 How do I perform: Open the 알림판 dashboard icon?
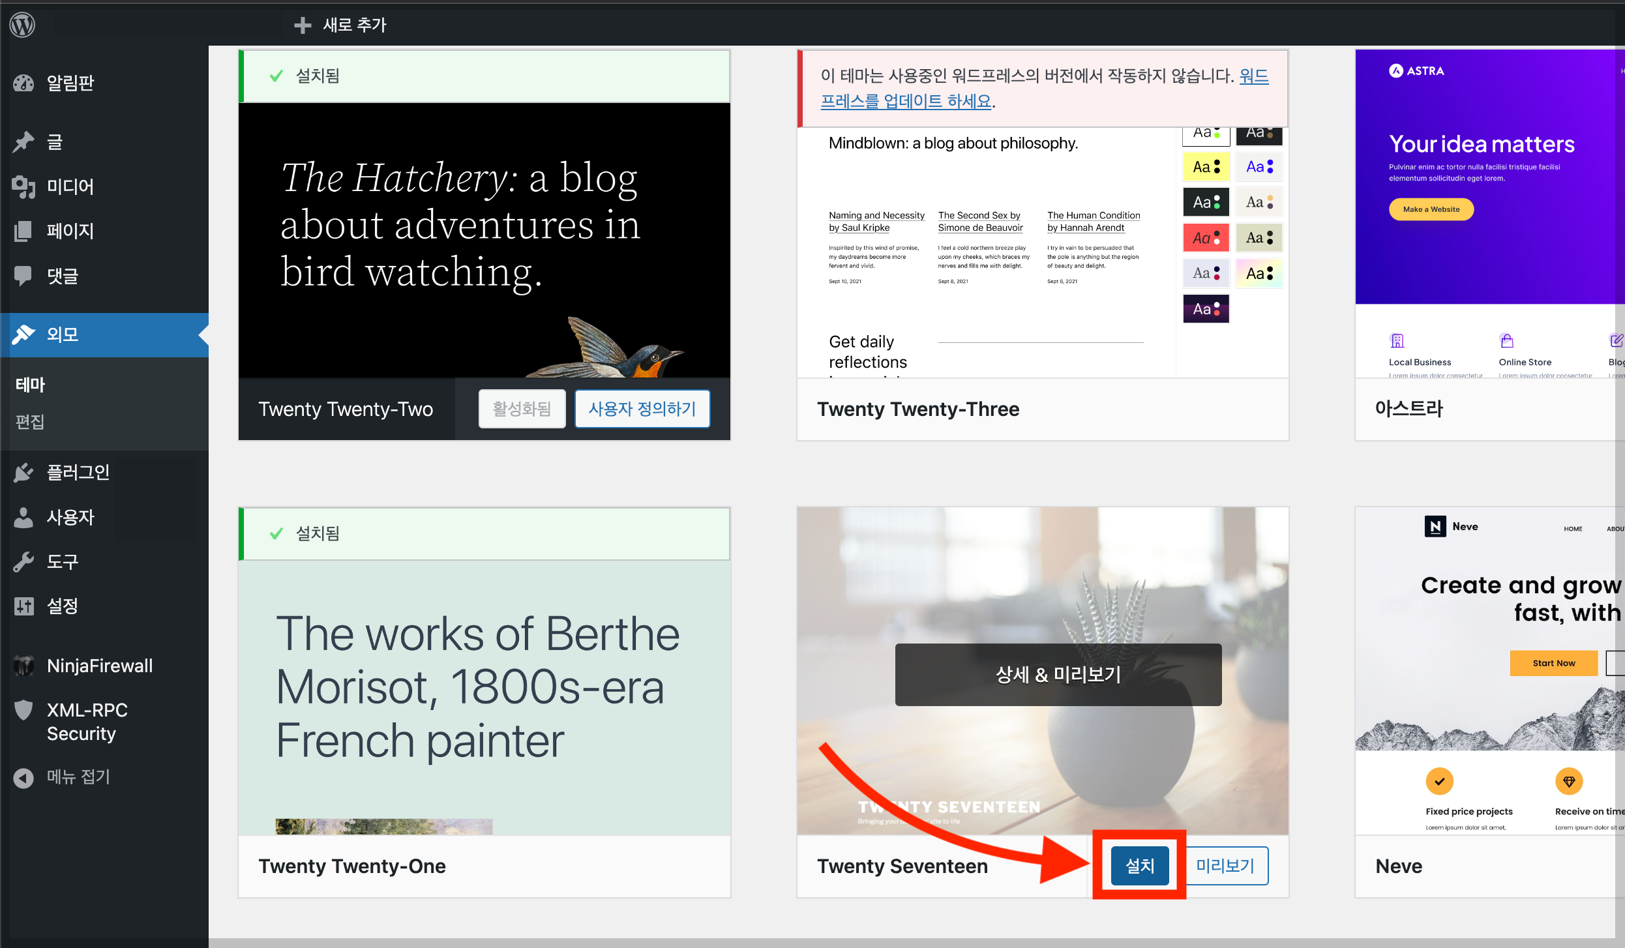coord(23,83)
